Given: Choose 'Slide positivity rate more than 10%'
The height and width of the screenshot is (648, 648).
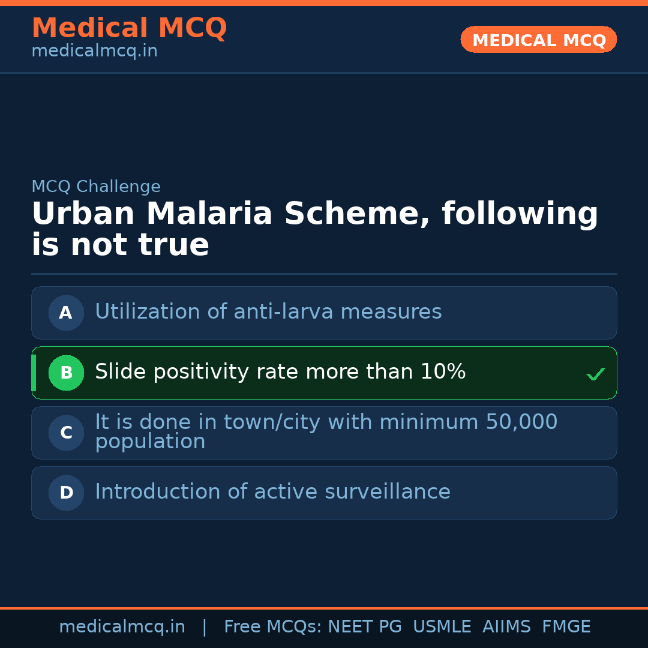Looking at the screenshot, I should 280,372.
